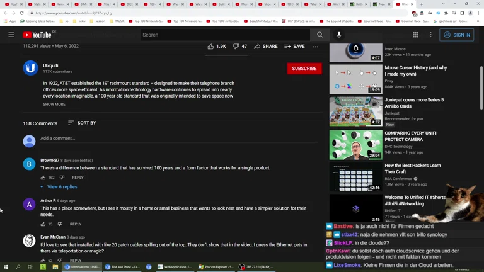Subscribe to the Ubiquiti channel
484x272 pixels.
[304, 69]
